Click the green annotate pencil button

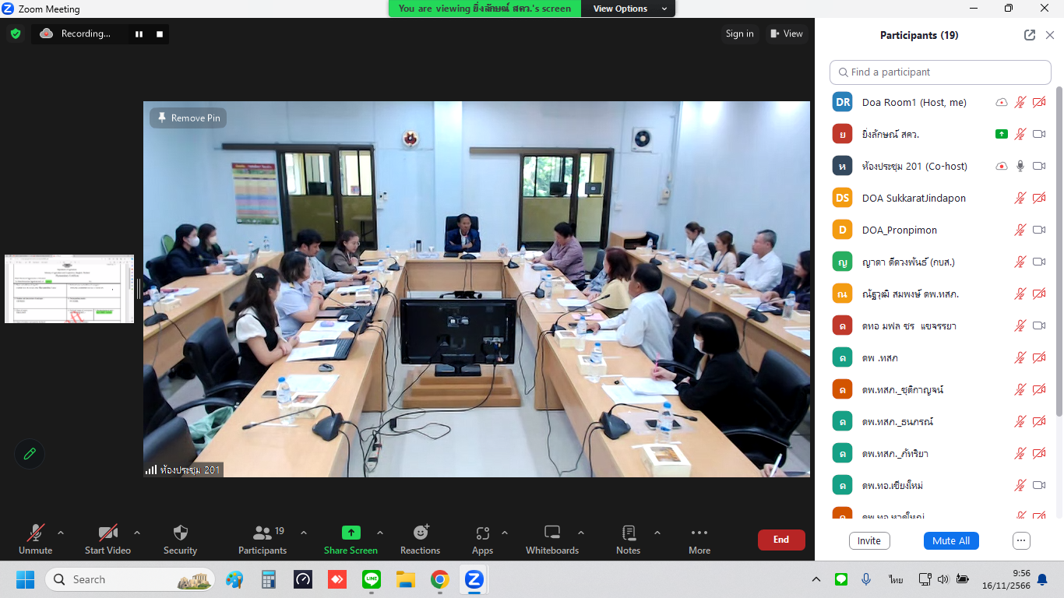(30, 454)
